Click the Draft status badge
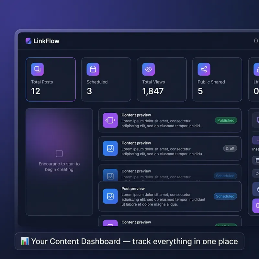The image size is (259, 259). [230, 148]
